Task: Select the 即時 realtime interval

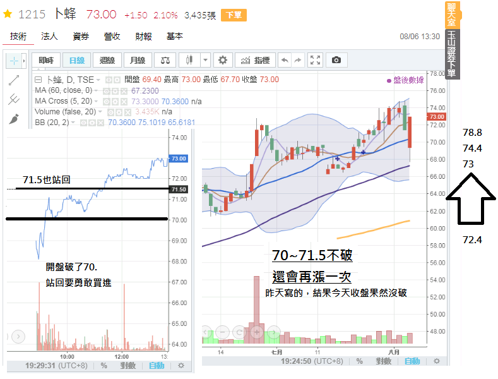Action: coord(46,60)
